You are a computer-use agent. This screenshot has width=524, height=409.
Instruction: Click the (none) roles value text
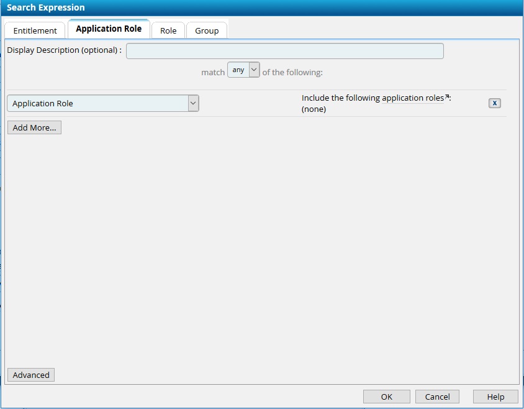point(314,109)
